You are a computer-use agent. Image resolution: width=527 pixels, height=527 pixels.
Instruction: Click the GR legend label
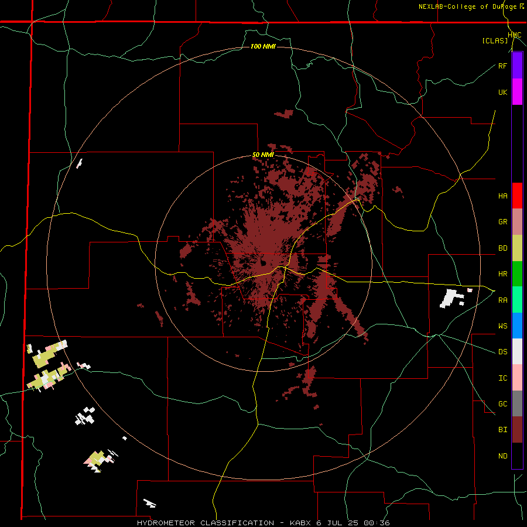(x=502, y=222)
